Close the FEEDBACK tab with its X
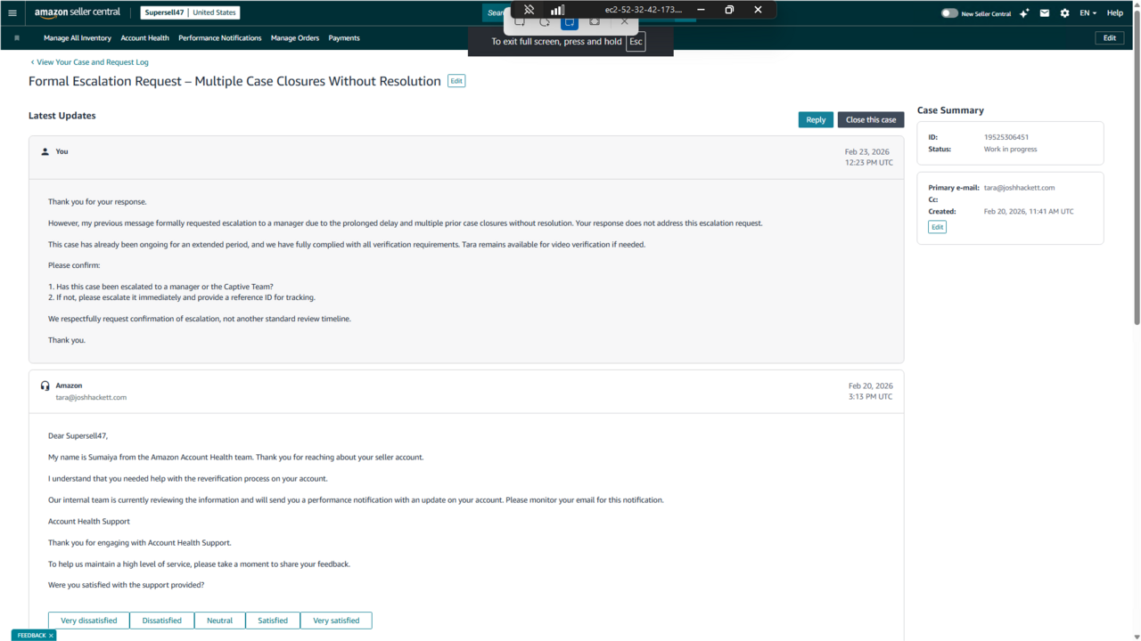Screen dimensions: 1141x641 52,636
